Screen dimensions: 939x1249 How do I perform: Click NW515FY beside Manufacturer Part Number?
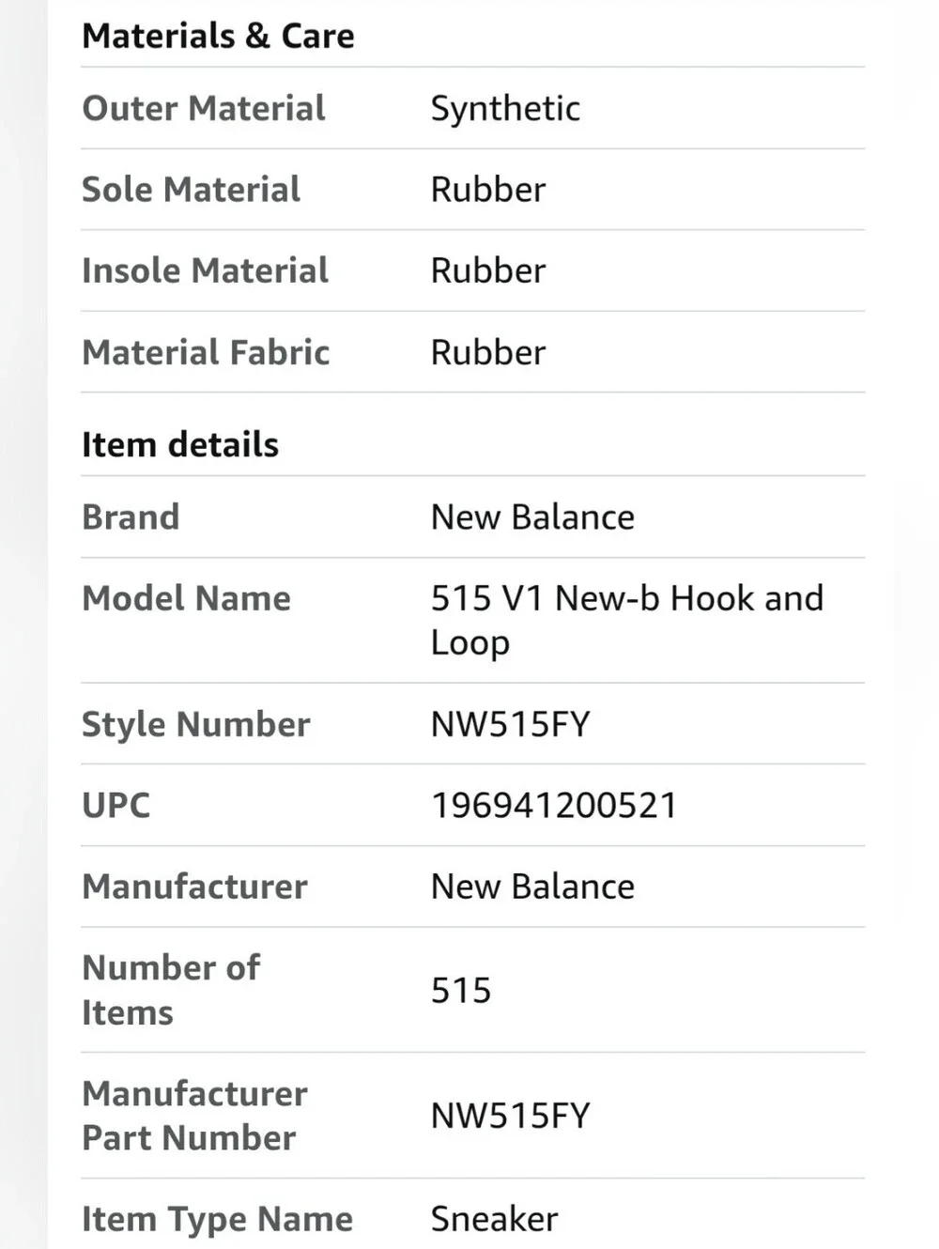click(510, 1116)
